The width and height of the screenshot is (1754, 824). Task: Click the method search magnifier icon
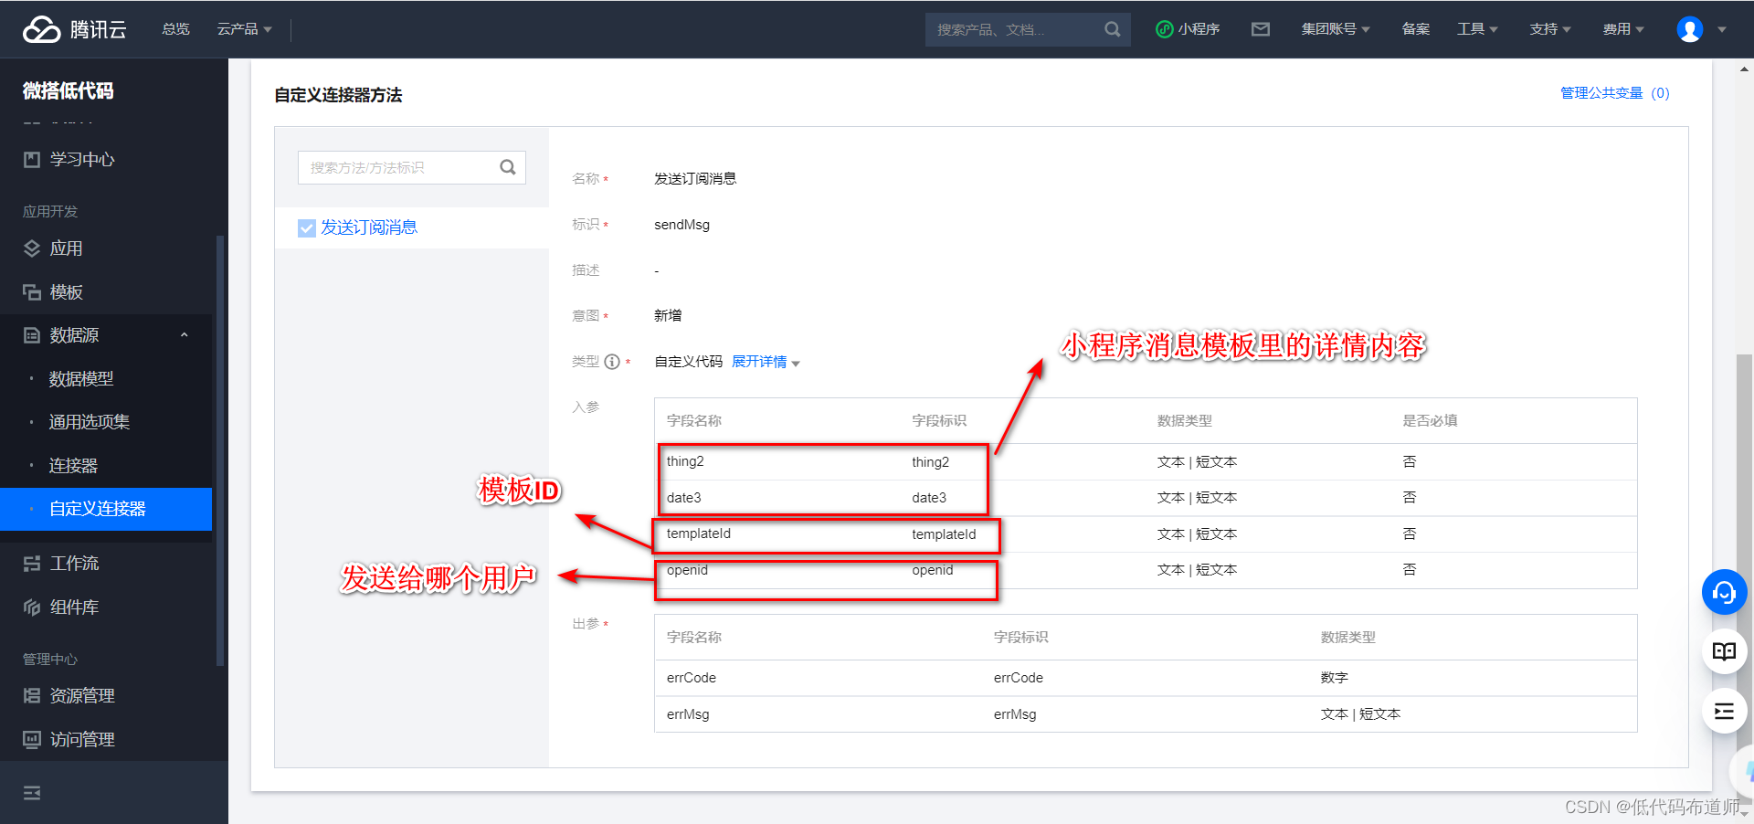click(508, 167)
